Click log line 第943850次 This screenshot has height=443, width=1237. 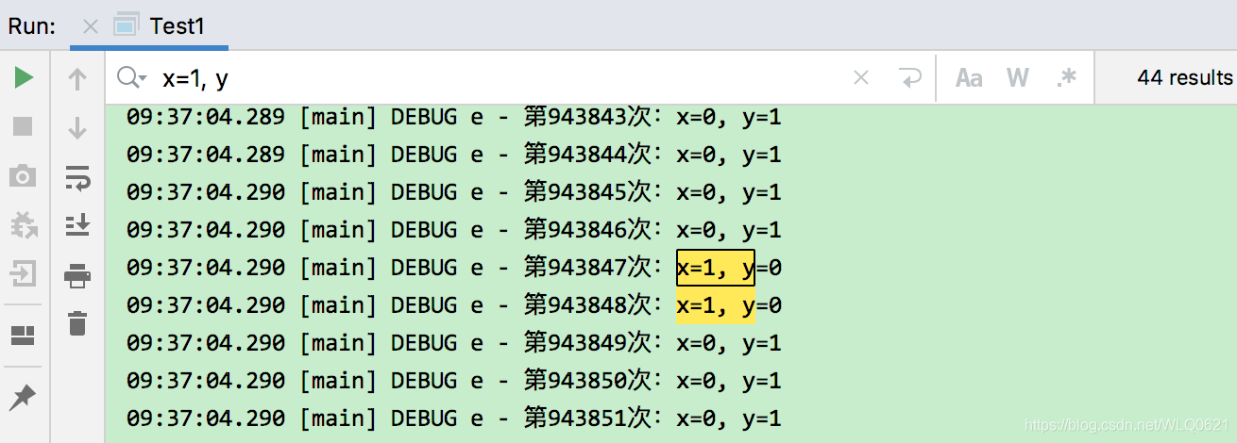[x=454, y=381]
